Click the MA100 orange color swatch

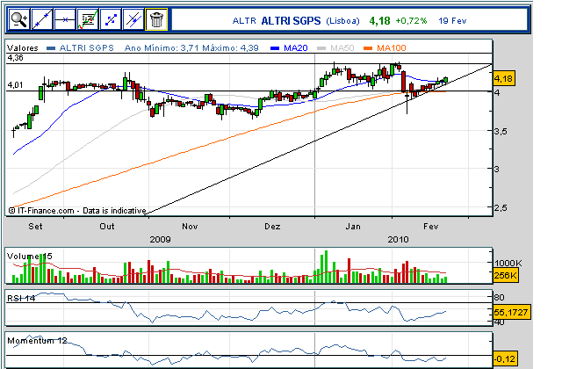point(368,48)
